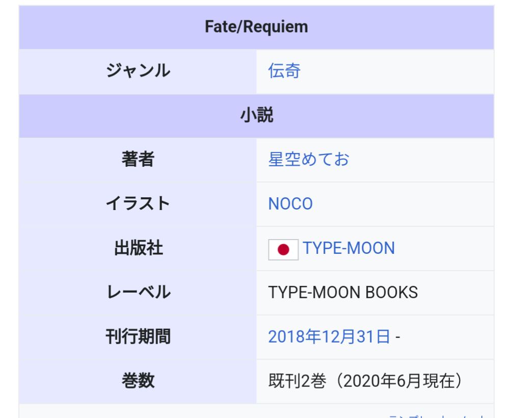Image resolution: width=513 pixels, height=418 pixels.
Task: Follow the NOCO illustrator link
Action: 290,204
